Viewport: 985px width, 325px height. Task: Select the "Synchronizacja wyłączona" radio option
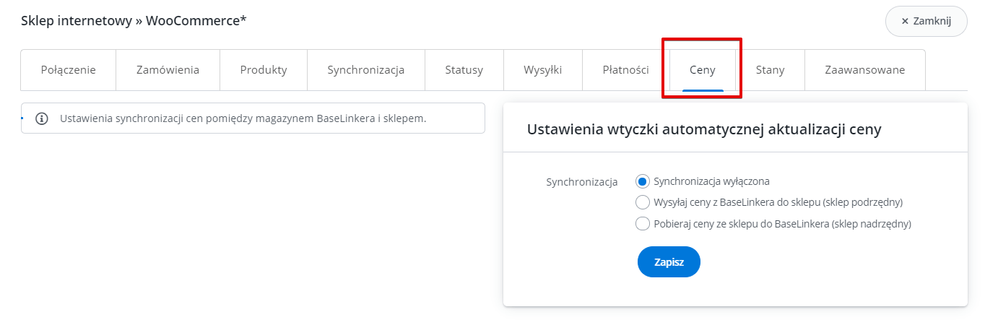(x=643, y=181)
